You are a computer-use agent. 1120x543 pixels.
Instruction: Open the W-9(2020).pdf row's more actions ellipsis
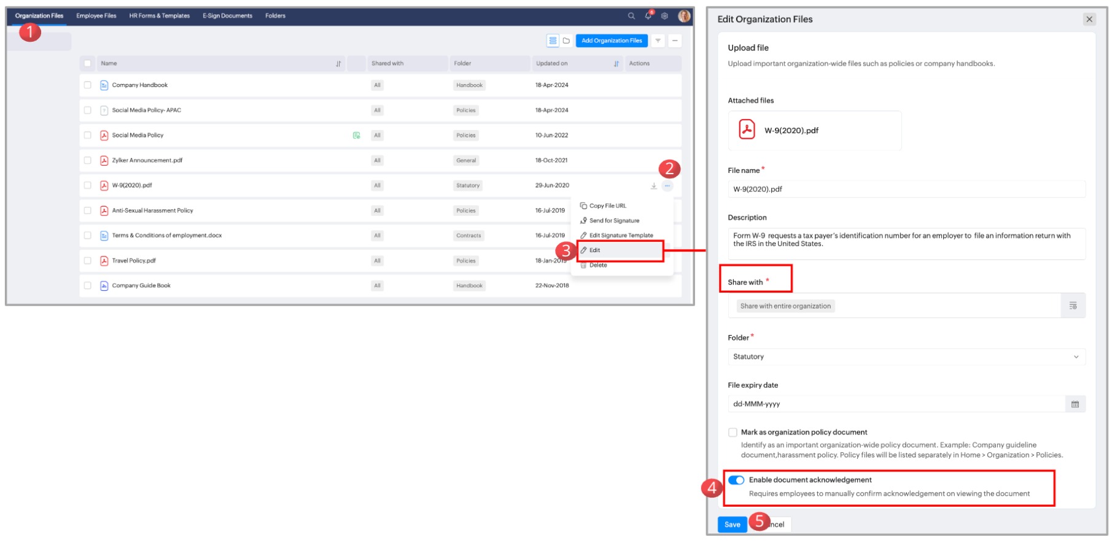(667, 185)
